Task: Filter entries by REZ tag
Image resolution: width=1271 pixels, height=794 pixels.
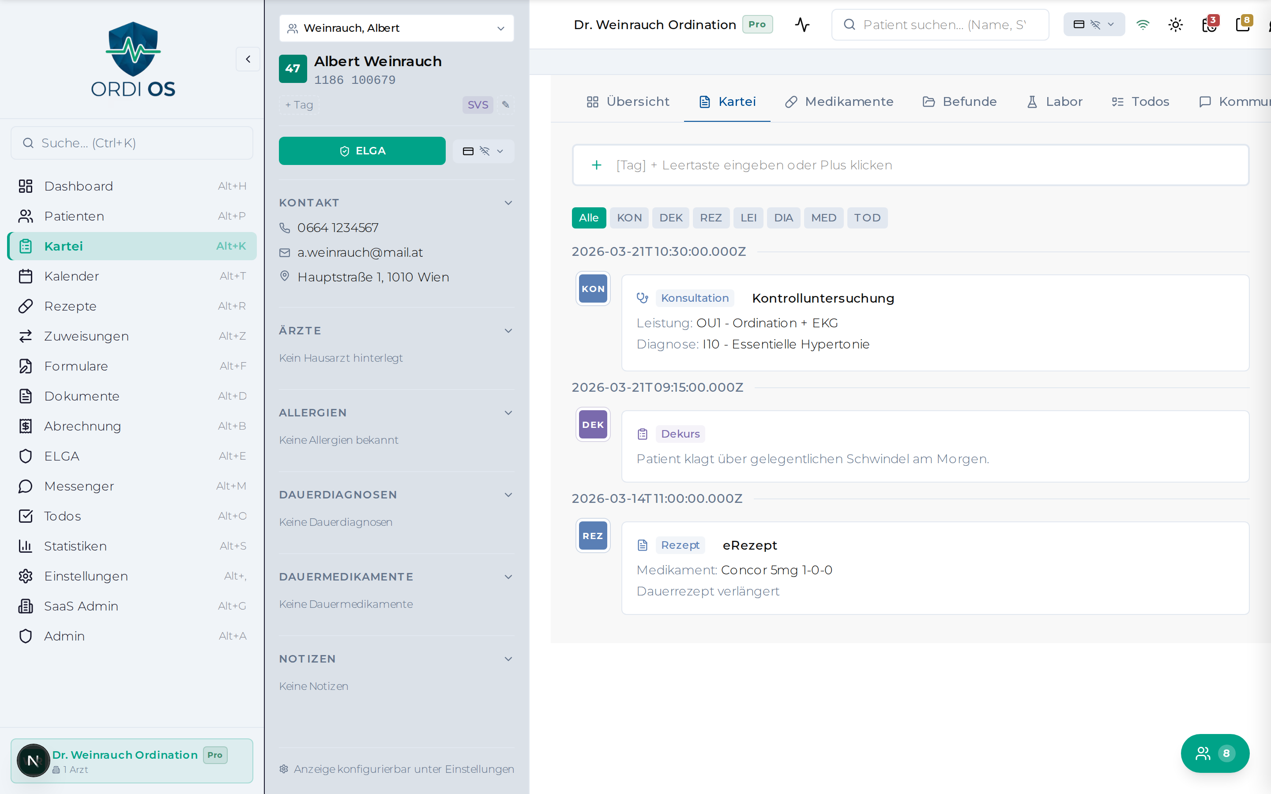Action: (x=711, y=218)
